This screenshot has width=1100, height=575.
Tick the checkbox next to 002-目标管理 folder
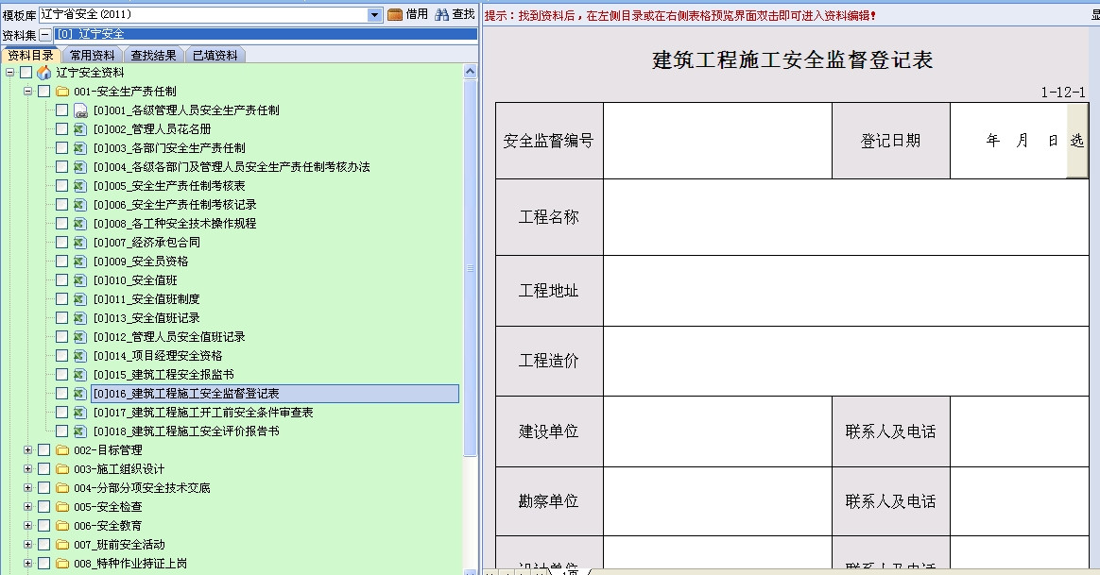point(43,449)
